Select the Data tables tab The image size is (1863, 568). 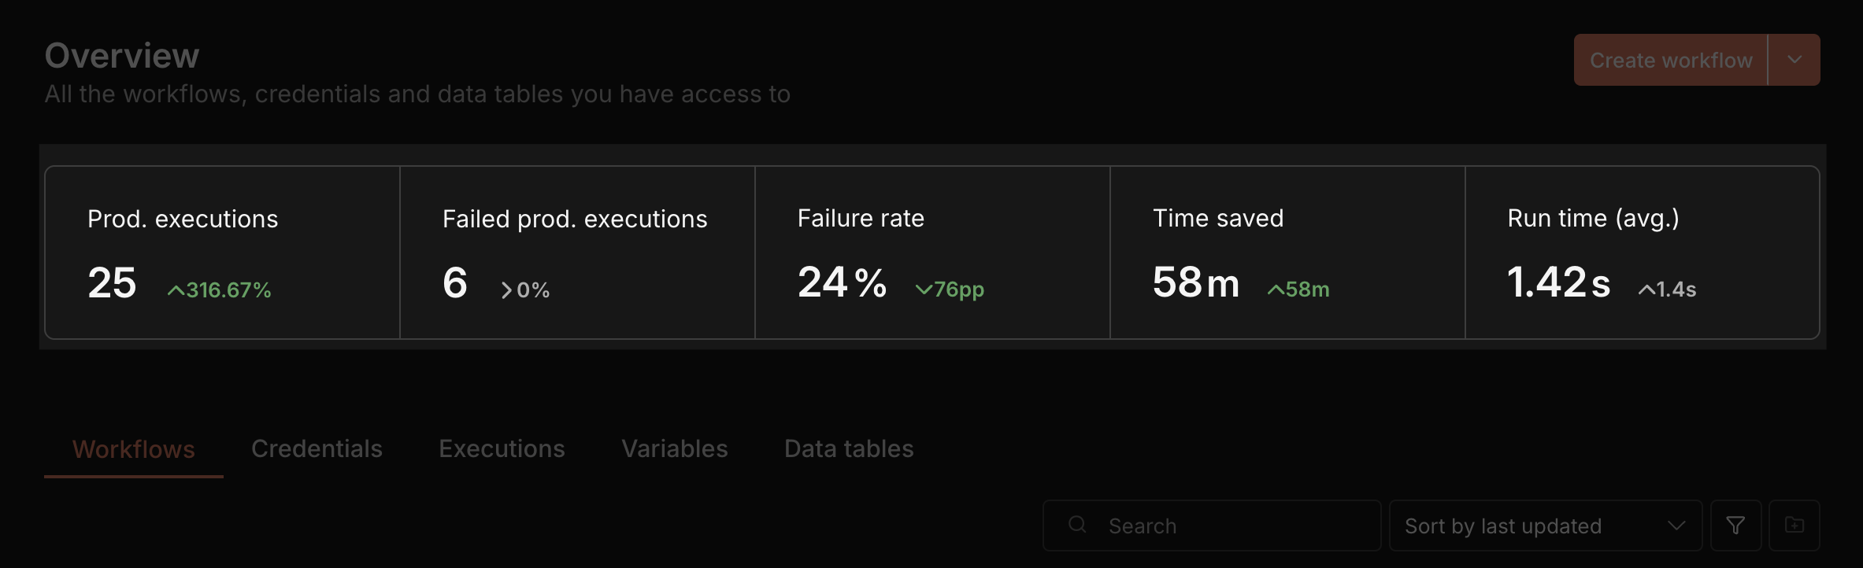pyautogui.click(x=849, y=449)
